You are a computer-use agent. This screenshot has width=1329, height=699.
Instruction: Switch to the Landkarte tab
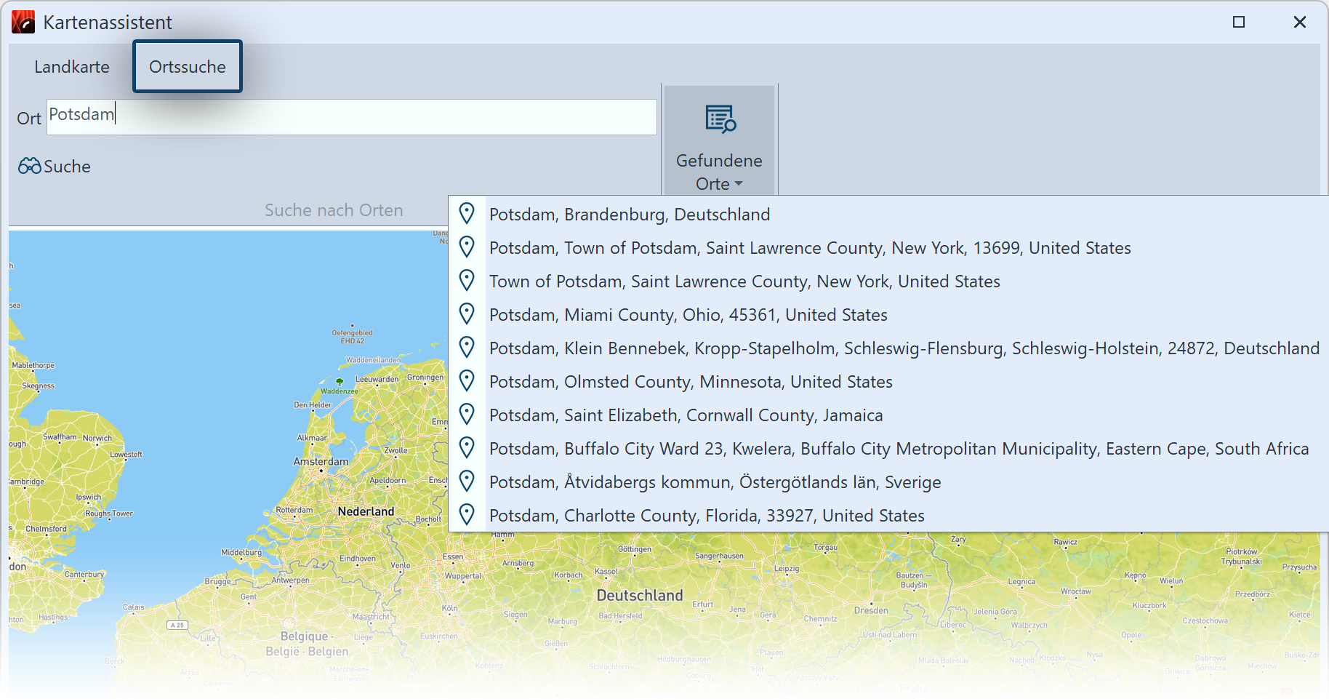(x=72, y=67)
